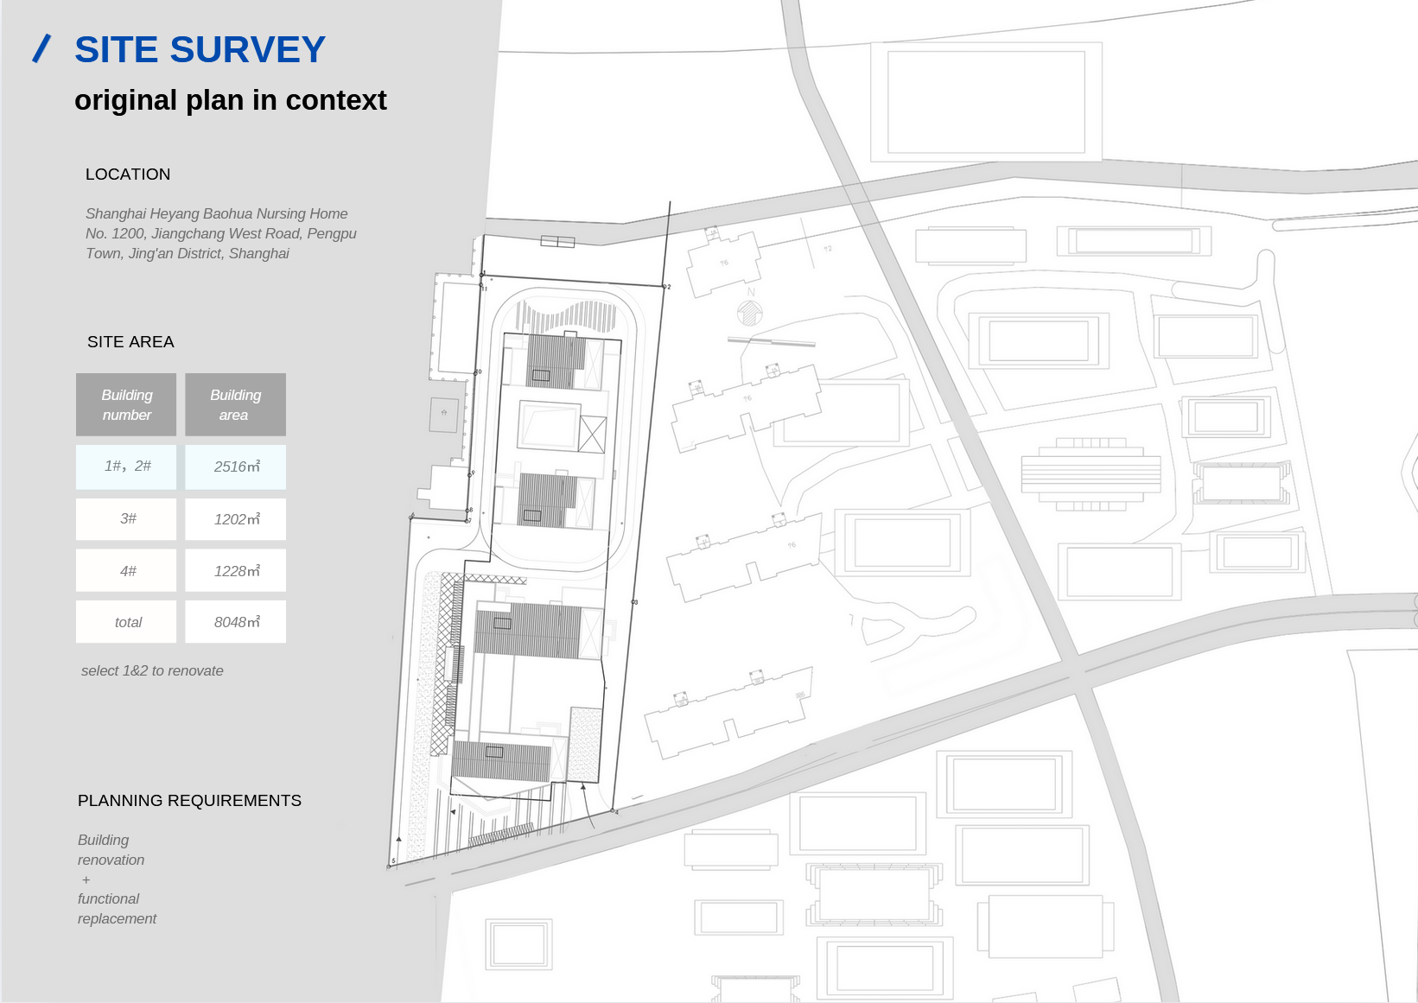Click the PLANNING REQUIREMENTS heading
This screenshot has width=1418, height=1003.
[x=189, y=801]
